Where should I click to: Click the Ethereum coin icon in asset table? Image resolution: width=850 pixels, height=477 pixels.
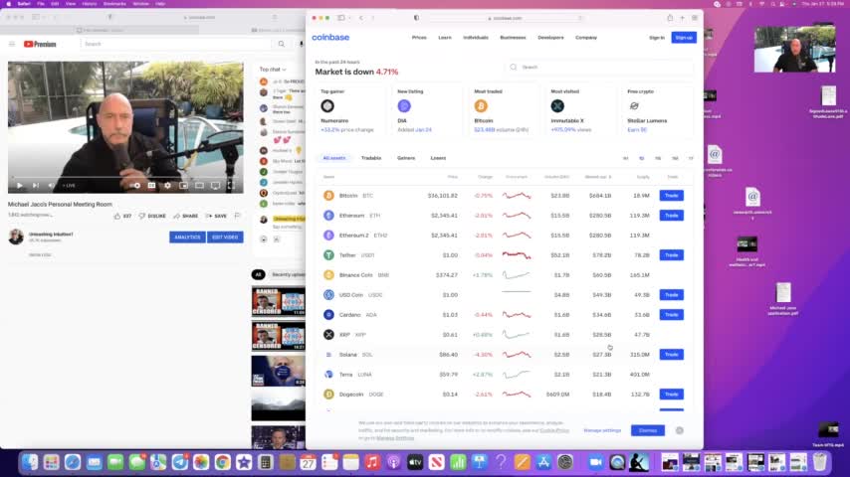coord(328,216)
